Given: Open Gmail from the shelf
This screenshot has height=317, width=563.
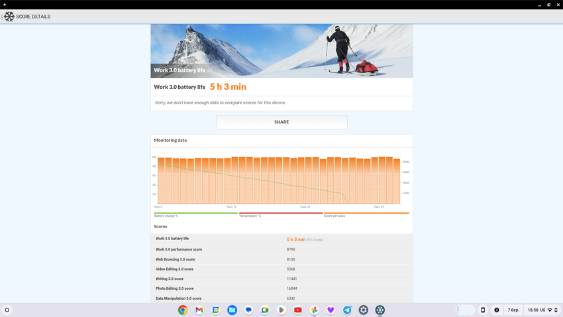Looking at the screenshot, I should pos(199,310).
